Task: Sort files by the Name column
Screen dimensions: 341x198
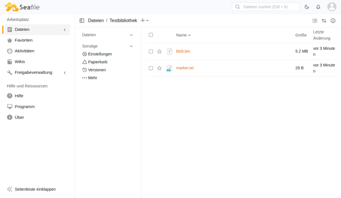Action: pyautogui.click(x=183, y=35)
